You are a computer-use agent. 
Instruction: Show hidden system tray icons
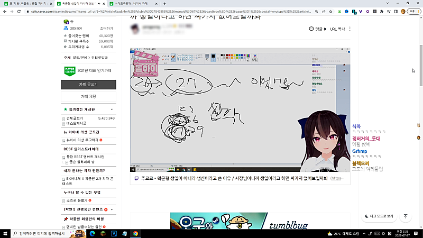[364, 233]
